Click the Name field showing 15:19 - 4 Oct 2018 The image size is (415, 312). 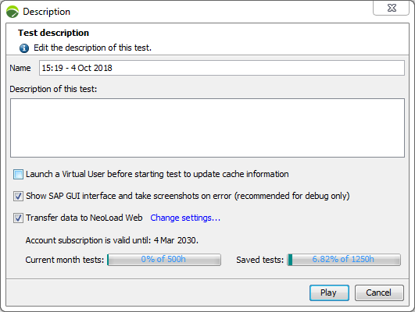(222, 68)
